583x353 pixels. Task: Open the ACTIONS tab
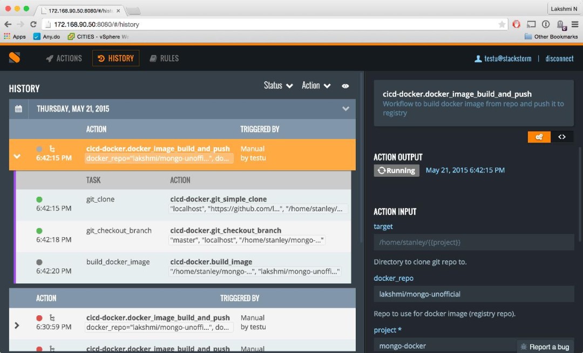[64, 58]
